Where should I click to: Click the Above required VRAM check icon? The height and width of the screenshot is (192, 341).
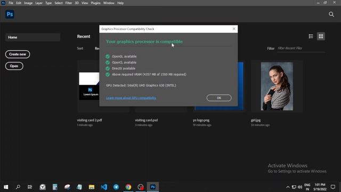(108, 75)
